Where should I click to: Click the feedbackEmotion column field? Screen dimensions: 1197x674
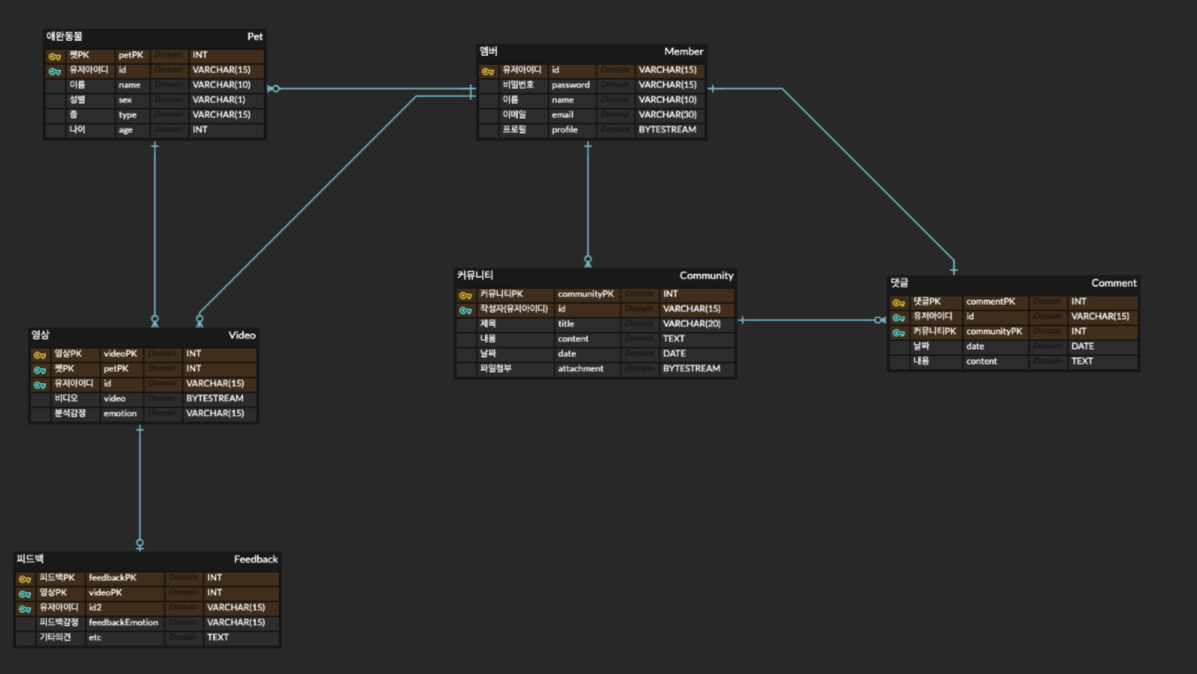pyautogui.click(x=123, y=622)
